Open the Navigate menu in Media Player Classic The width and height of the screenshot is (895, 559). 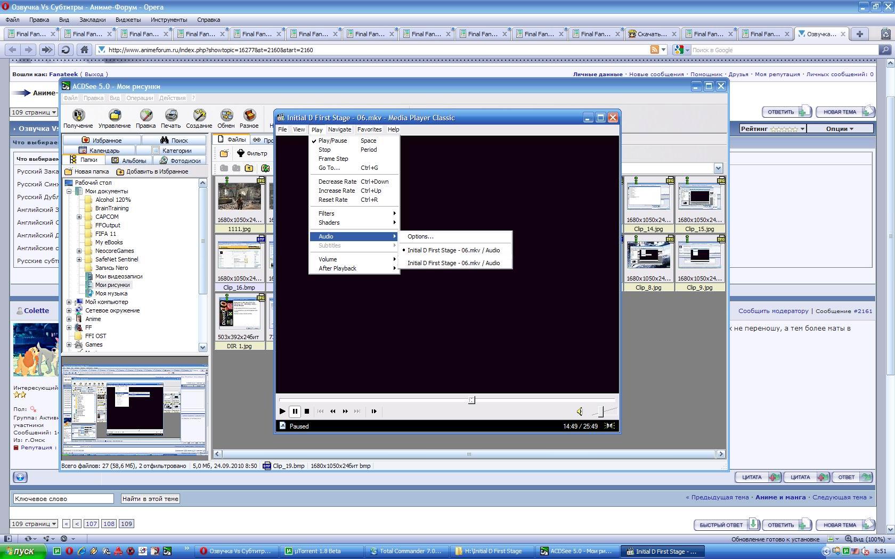click(x=339, y=129)
